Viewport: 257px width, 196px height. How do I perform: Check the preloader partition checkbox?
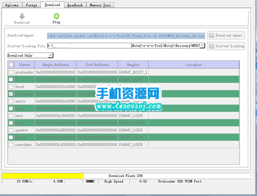[11, 72]
